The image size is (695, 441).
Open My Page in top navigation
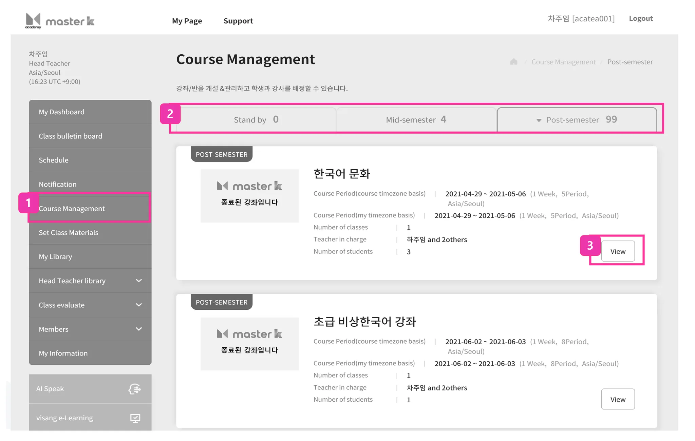tap(187, 21)
